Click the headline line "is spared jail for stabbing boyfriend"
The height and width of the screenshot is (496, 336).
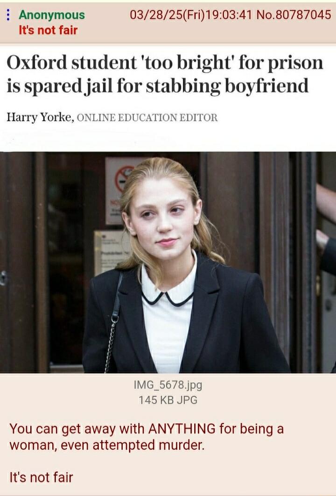tap(157, 86)
